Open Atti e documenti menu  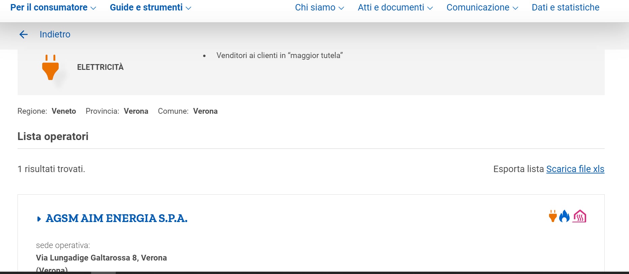[395, 7]
